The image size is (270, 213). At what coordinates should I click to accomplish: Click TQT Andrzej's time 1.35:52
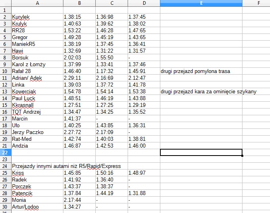tap(144, 112)
